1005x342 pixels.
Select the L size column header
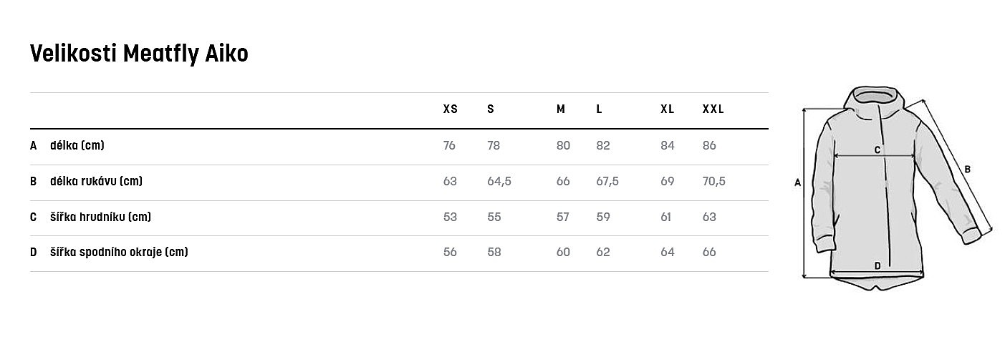pos(599,109)
